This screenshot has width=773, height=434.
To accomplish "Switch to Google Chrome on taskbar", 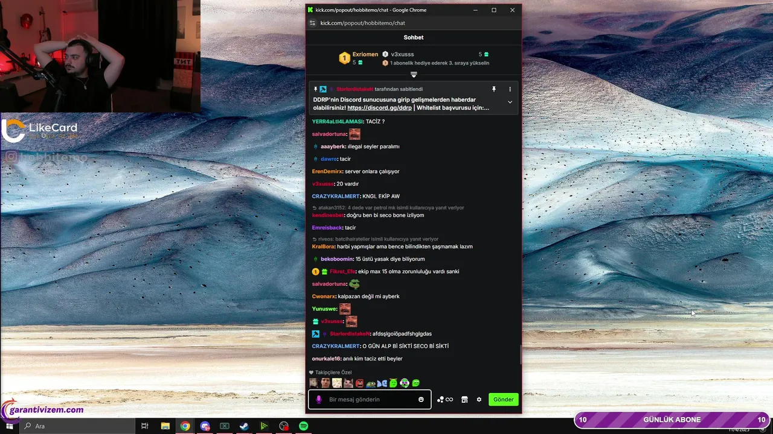I will (185, 426).
